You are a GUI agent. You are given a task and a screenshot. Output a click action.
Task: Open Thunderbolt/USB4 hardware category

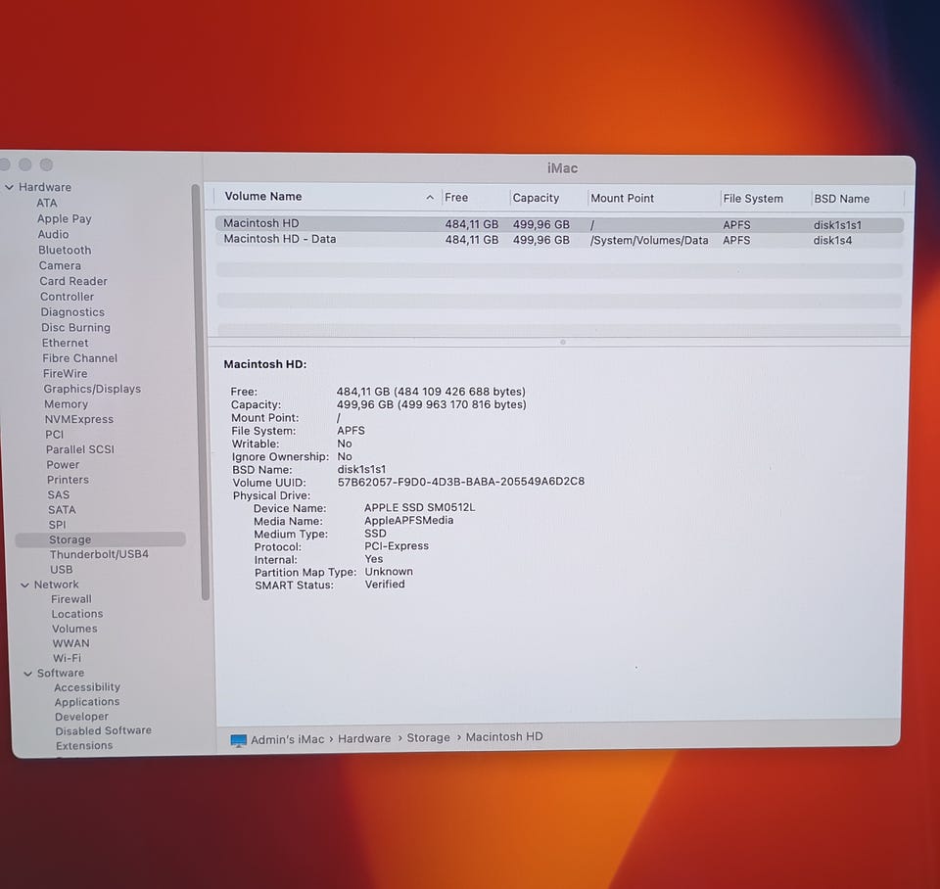coord(99,554)
